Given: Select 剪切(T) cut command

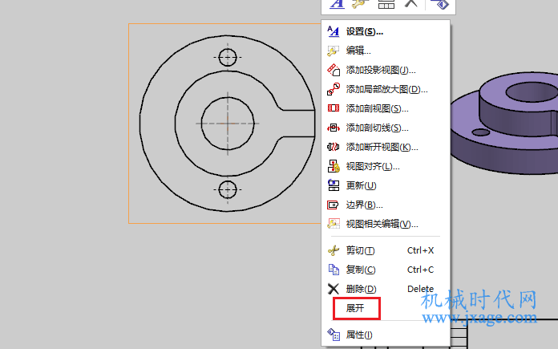Looking at the screenshot, I should pyautogui.click(x=386, y=250).
